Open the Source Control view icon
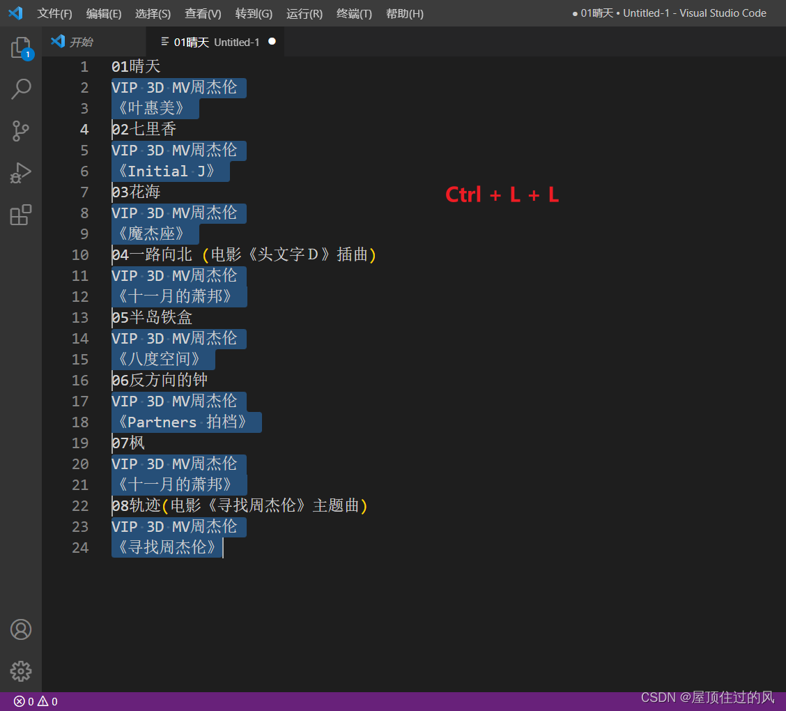Image resolution: width=786 pixels, height=711 pixels. click(21, 131)
